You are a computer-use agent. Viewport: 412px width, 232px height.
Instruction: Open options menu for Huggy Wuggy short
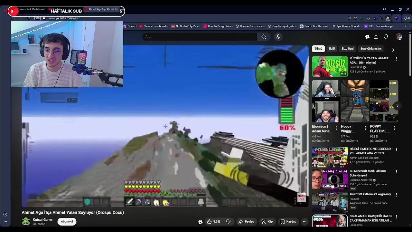365,128
